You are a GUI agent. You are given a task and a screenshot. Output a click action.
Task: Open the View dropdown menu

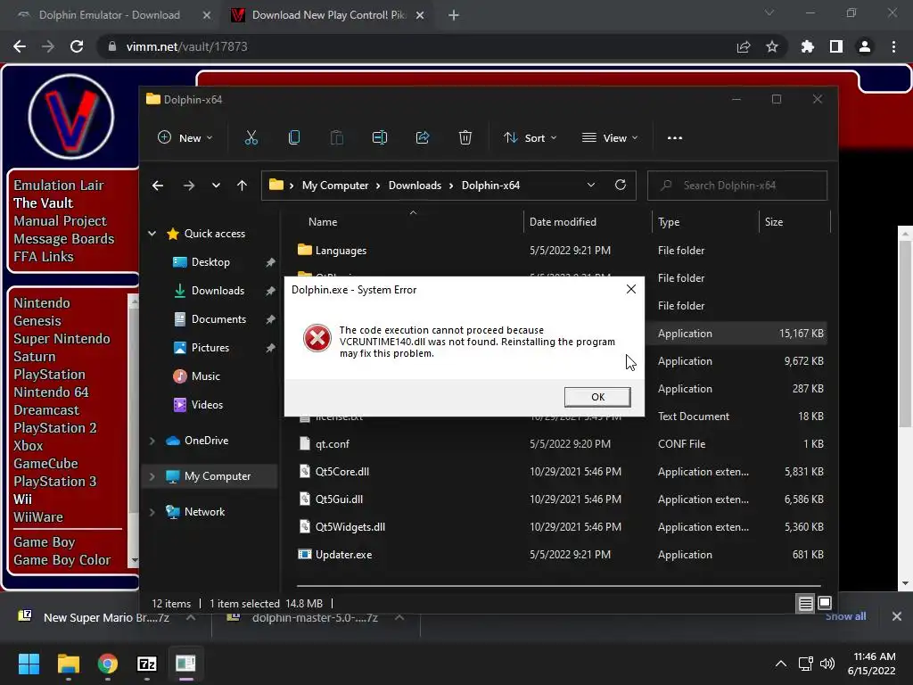(x=610, y=138)
